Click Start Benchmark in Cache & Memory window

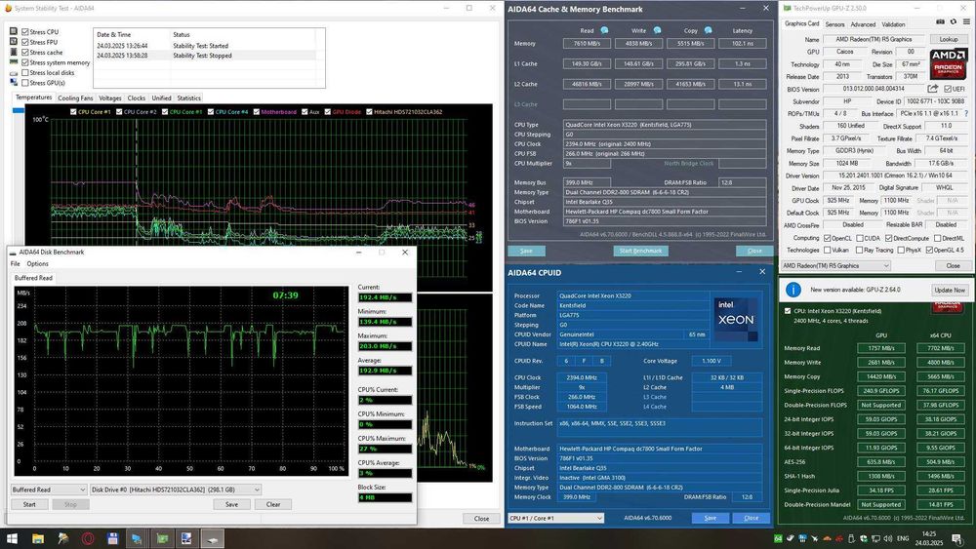640,251
